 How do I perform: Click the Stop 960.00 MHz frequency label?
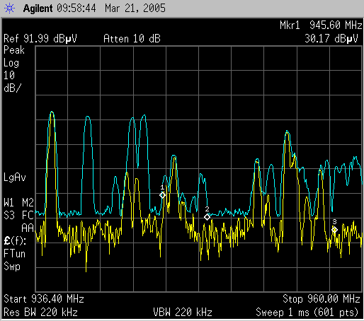322,299
